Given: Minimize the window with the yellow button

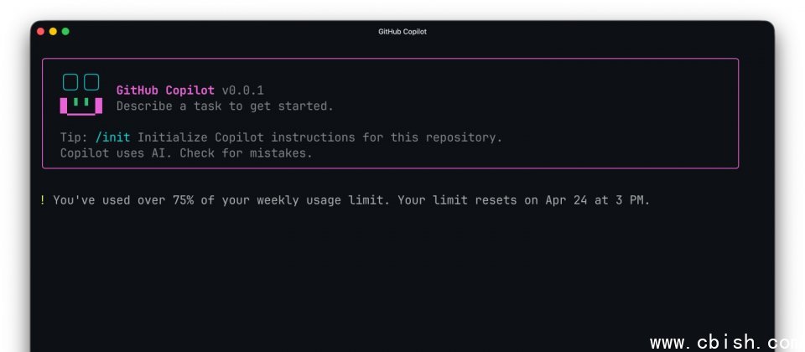Looking at the screenshot, I should click(x=53, y=32).
